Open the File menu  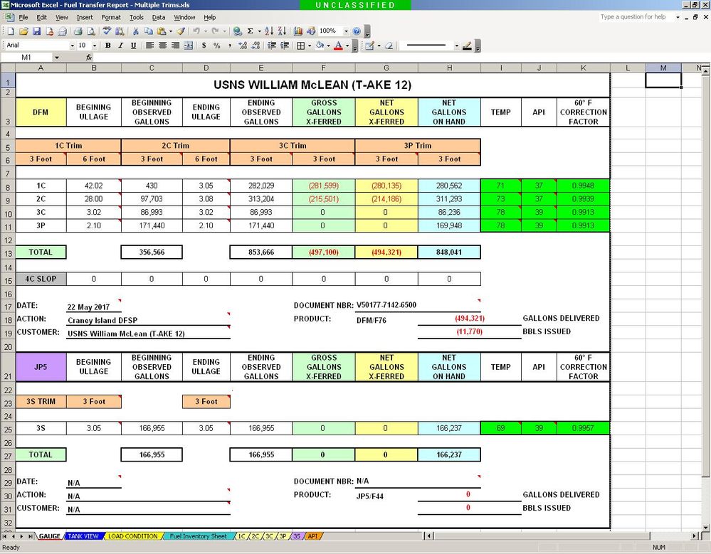pos(23,17)
